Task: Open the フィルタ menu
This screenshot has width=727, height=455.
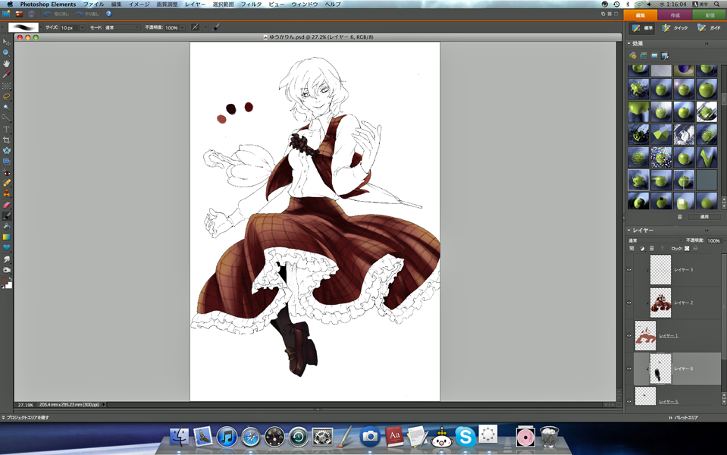Action: [x=251, y=5]
